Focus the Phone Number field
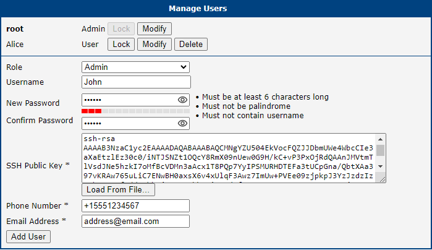 [135, 206]
